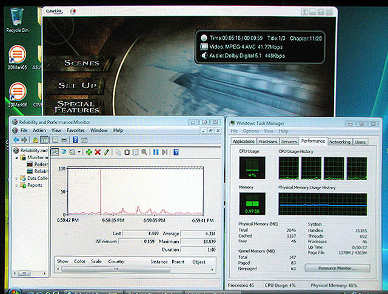Image resolution: width=388 pixels, height=294 pixels.
Task: Click the Duration value 1:40
Action: [198, 250]
